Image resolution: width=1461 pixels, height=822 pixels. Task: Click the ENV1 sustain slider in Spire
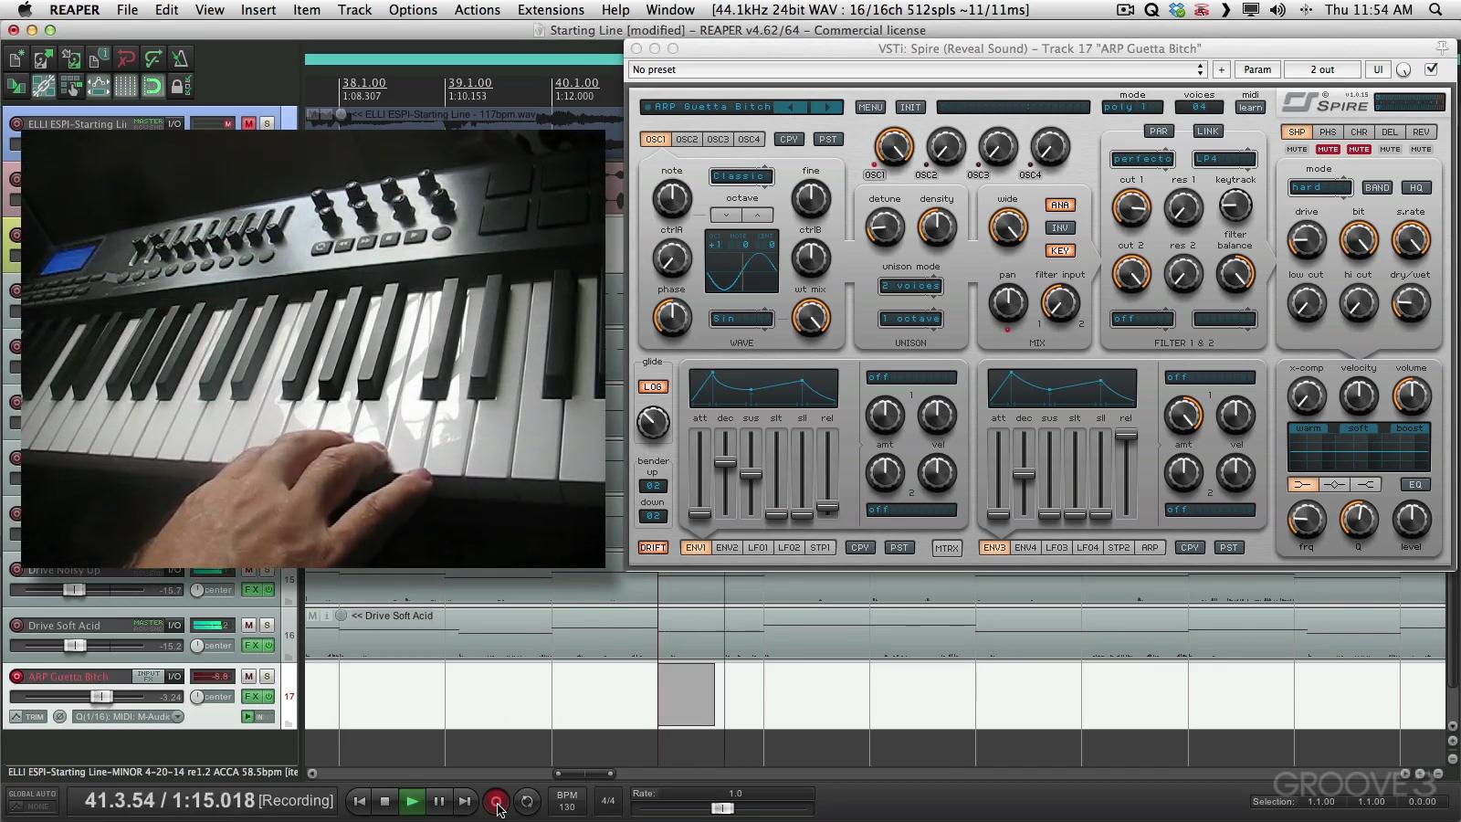click(752, 474)
